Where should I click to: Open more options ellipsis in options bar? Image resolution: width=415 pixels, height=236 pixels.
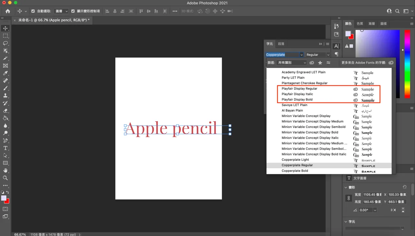pyautogui.click(x=175, y=11)
